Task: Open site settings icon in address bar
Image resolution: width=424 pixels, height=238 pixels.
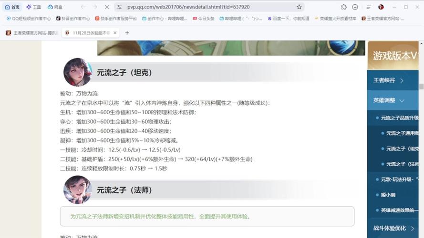Action: (x=119, y=7)
